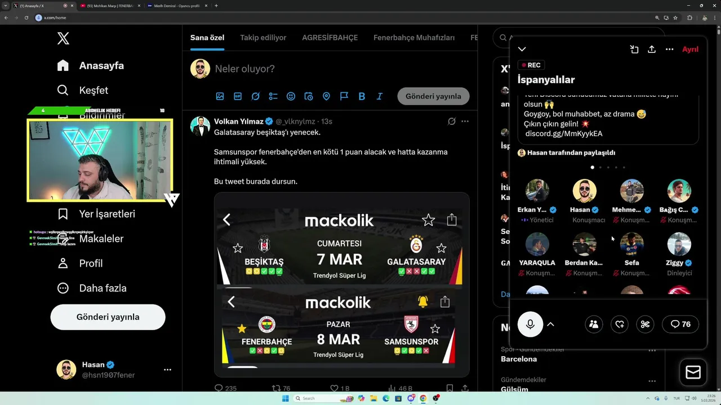The width and height of the screenshot is (721, 405).
Task: Open messages envelope button
Action: 693,372
